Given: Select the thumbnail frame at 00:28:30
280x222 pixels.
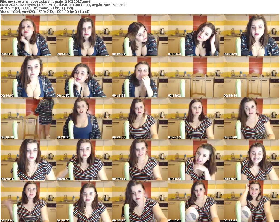Looking at the screenshot, I should (x=84, y=160).
